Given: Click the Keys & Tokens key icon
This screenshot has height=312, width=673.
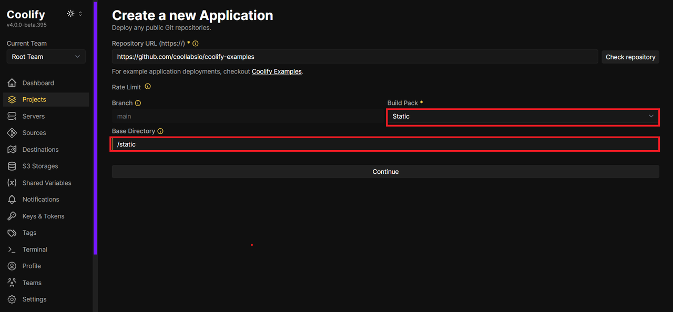Looking at the screenshot, I should (12, 216).
